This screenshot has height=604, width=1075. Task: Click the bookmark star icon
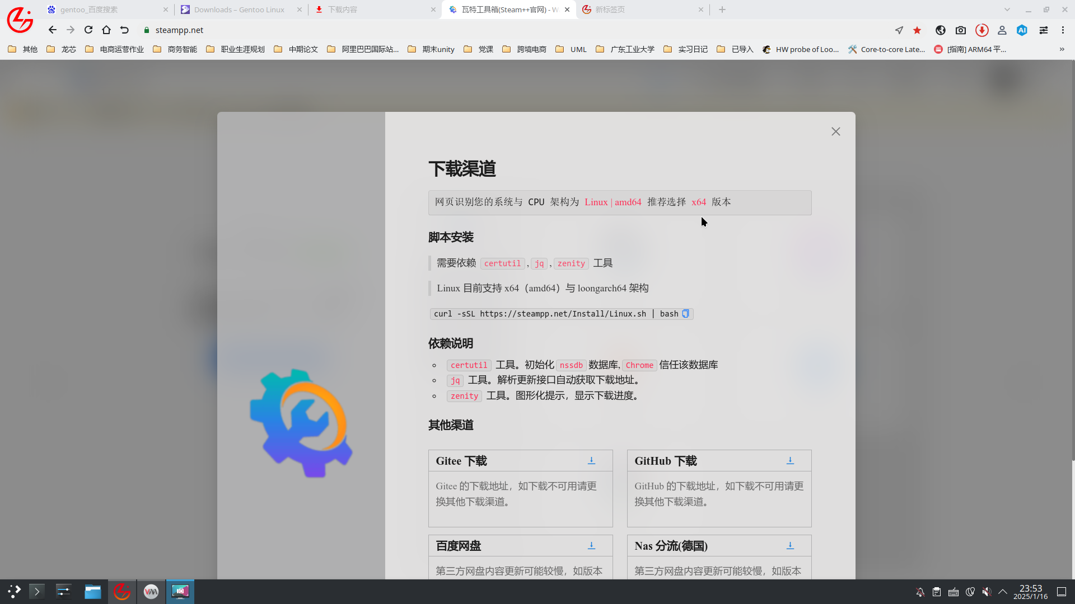[x=917, y=30]
